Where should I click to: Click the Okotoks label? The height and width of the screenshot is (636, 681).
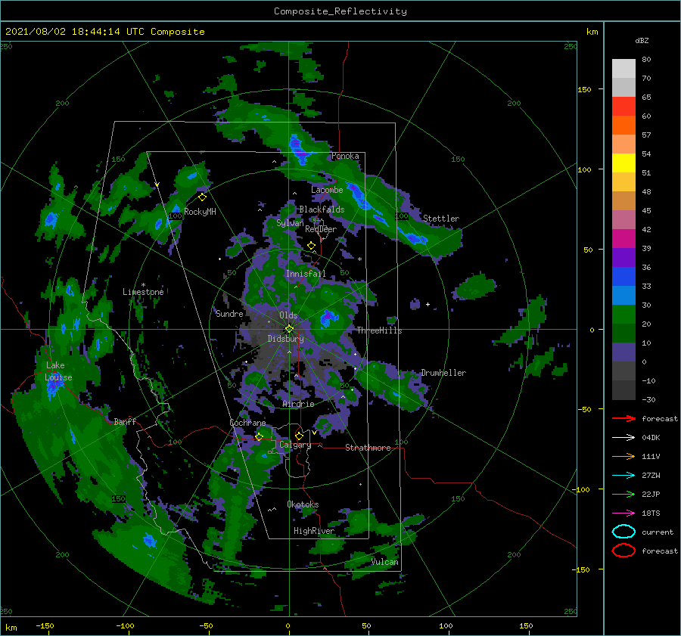tap(303, 504)
